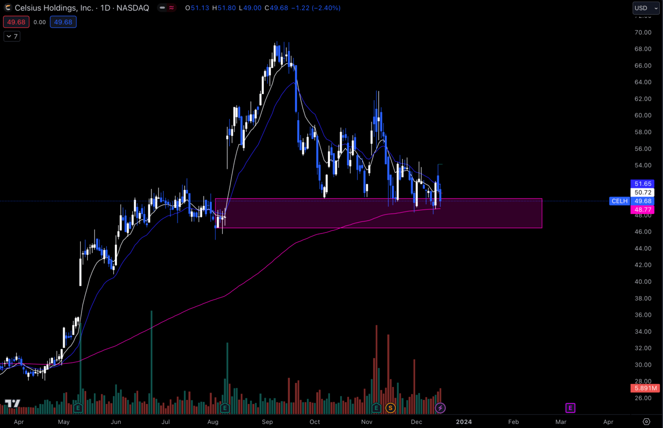The image size is (663, 428).
Task: Click the 5.891M volume label
Action: (x=645, y=388)
